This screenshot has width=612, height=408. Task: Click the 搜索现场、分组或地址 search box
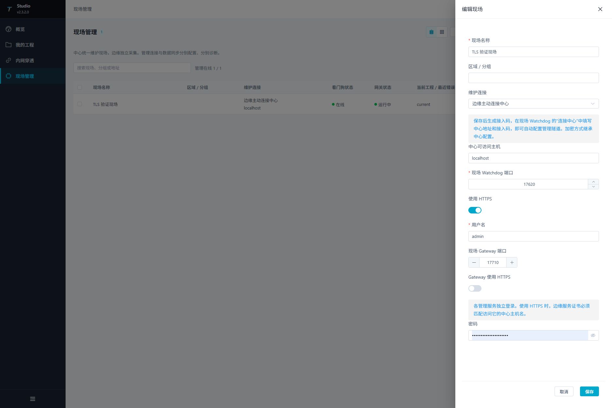(132, 68)
